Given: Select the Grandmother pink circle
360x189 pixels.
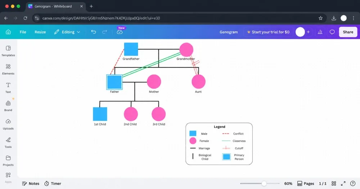Looking at the screenshot, I should [x=186, y=50].
